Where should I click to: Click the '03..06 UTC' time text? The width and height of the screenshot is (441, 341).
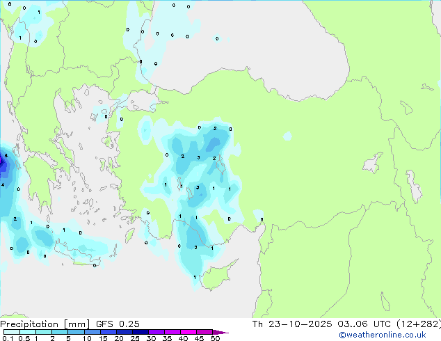(364, 324)
